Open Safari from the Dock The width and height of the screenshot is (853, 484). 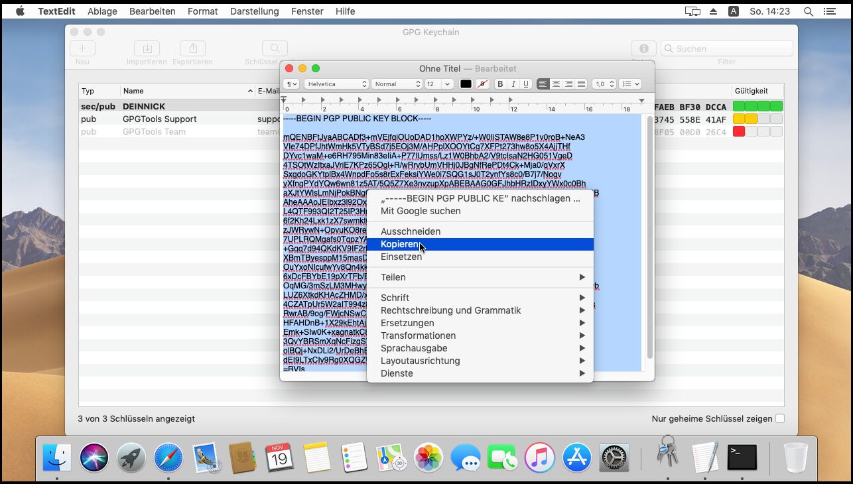click(x=168, y=457)
